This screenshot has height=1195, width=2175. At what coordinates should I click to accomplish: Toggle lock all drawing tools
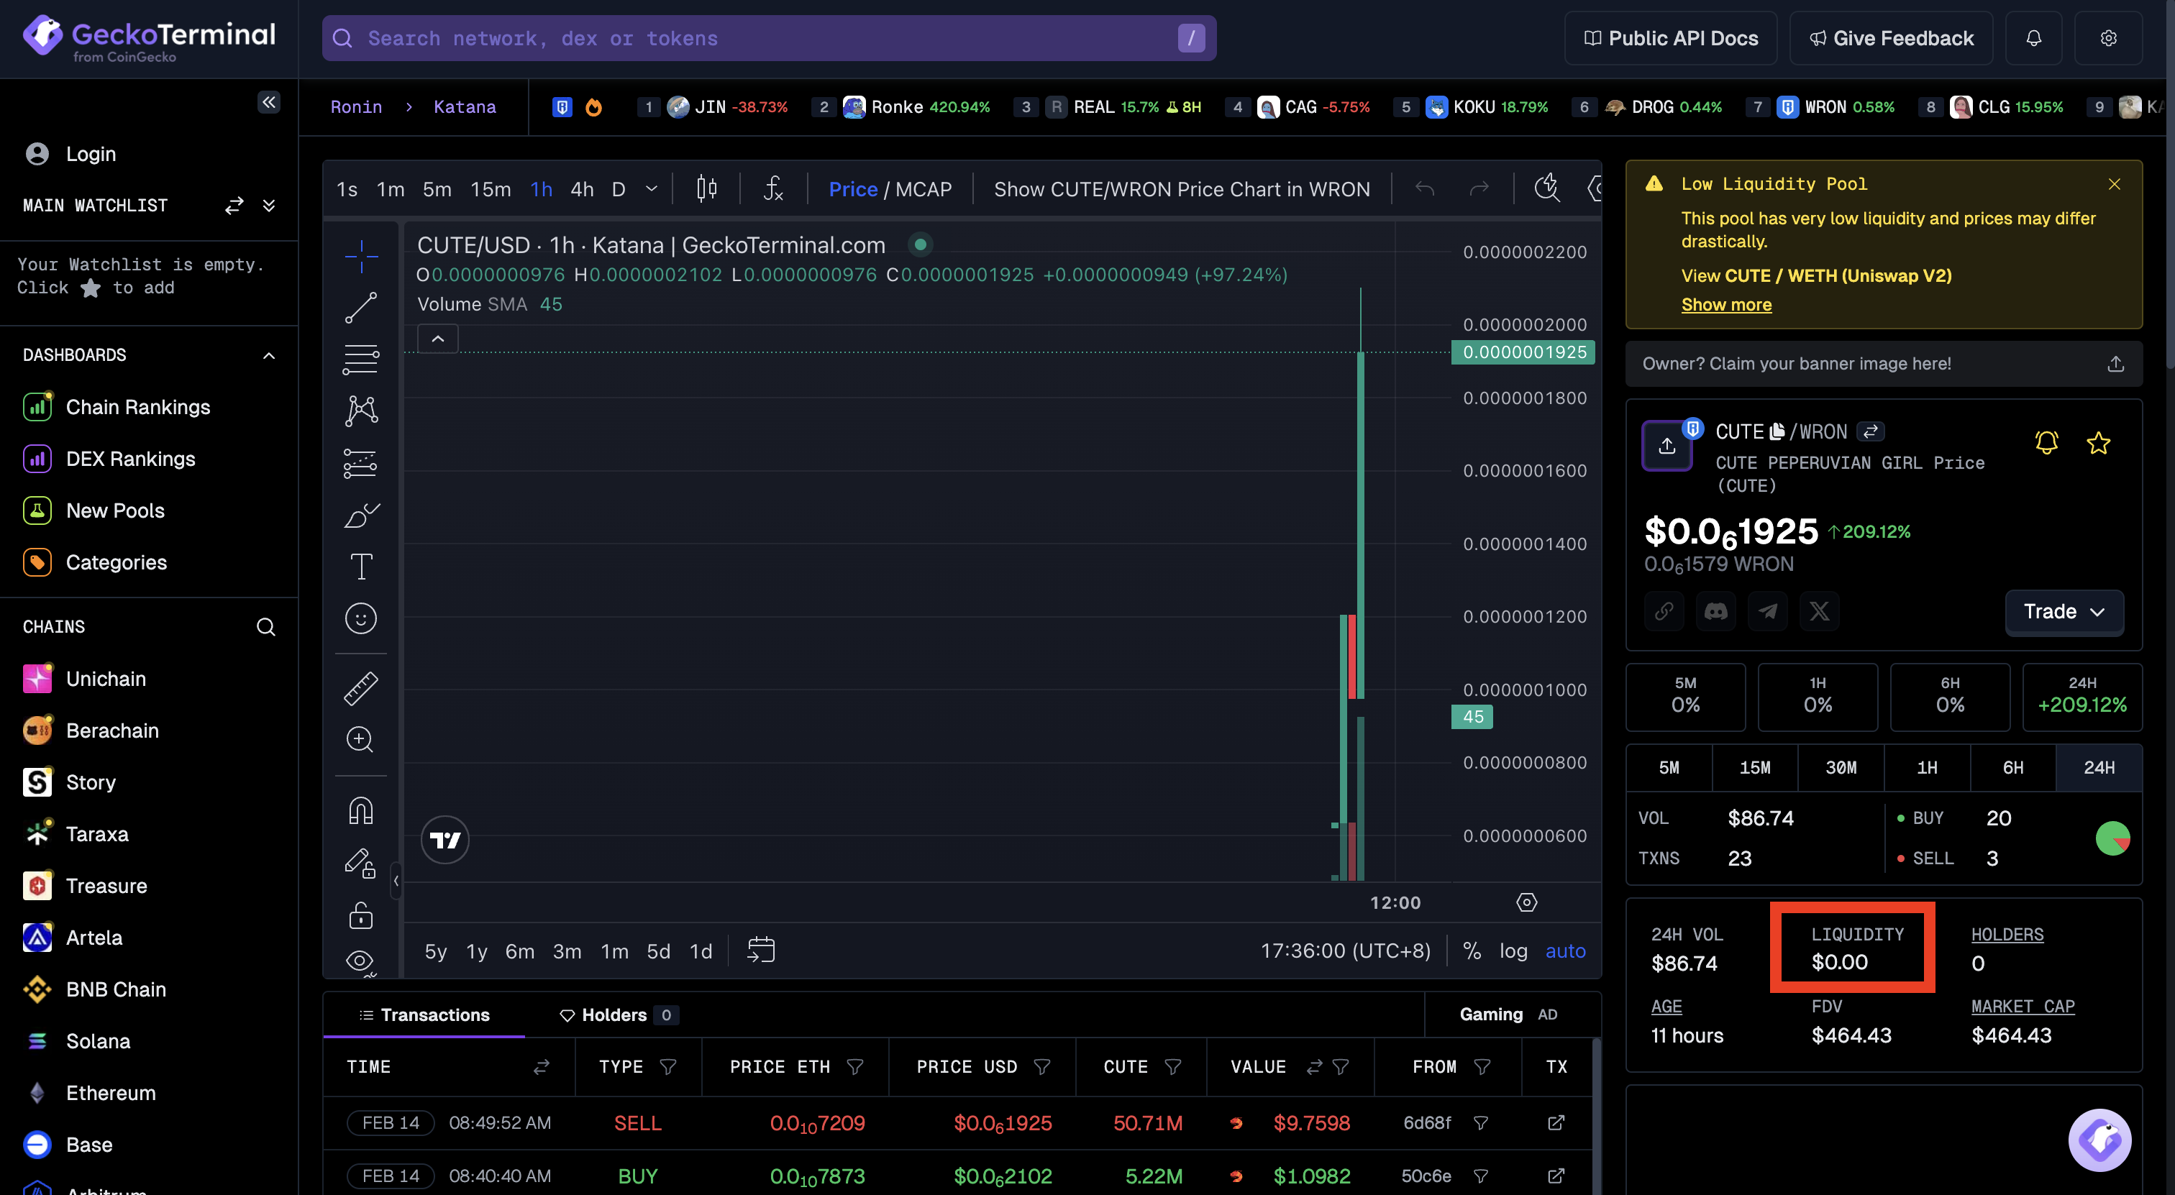(x=360, y=915)
